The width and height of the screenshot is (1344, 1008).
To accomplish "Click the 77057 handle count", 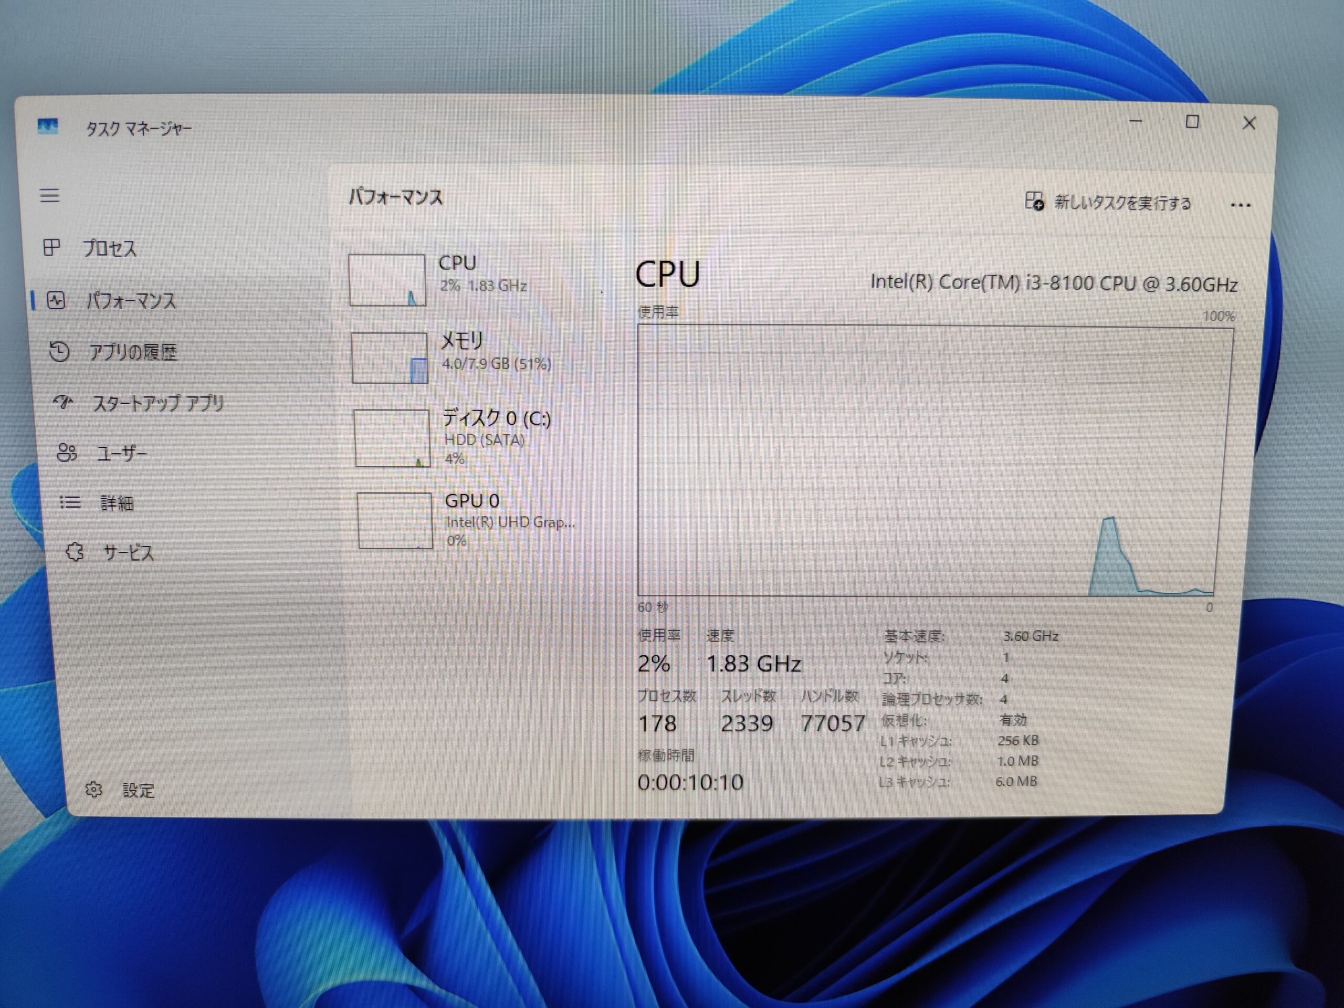I will pos(833,723).
